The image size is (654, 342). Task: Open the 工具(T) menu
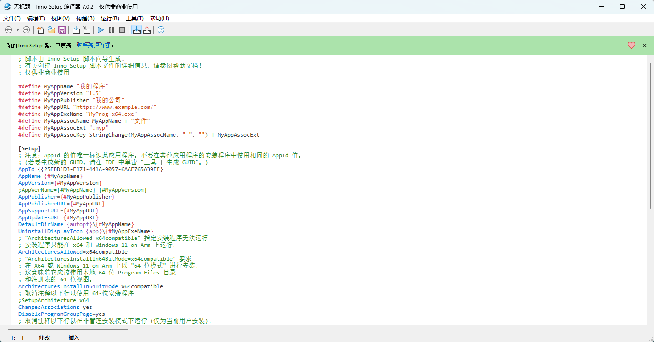(x=135, y=18)
